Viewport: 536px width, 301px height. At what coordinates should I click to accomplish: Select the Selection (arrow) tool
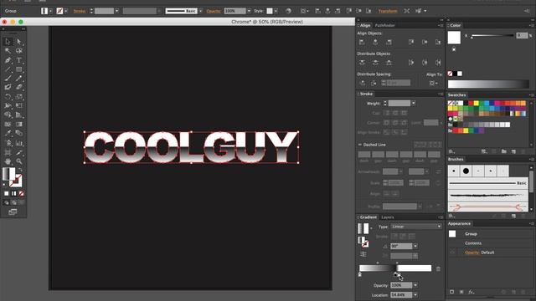tap(8, 42)
